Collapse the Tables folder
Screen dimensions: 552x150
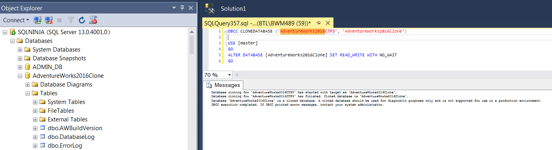(x=27, y=93)
